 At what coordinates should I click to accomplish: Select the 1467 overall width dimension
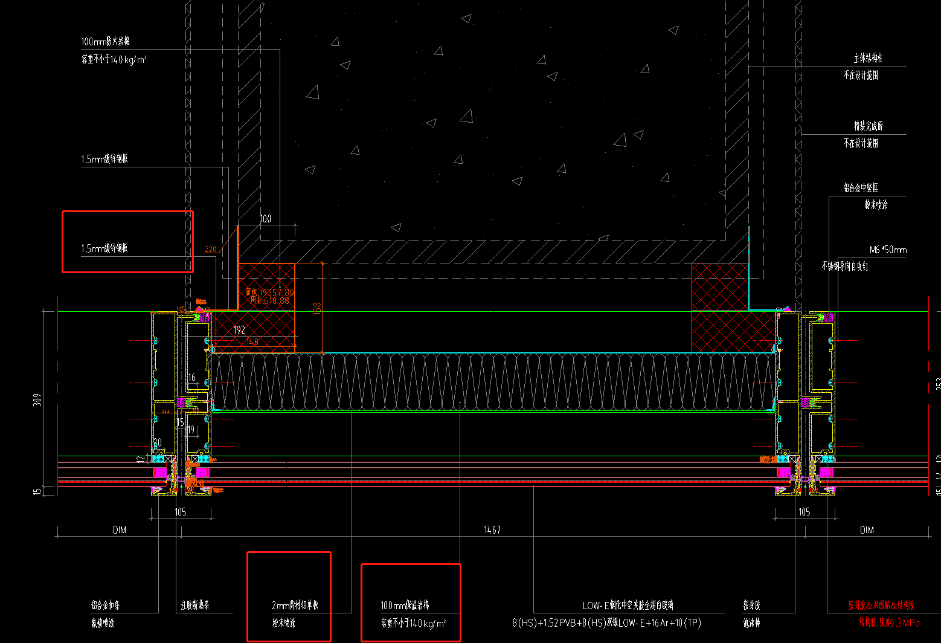492,530
